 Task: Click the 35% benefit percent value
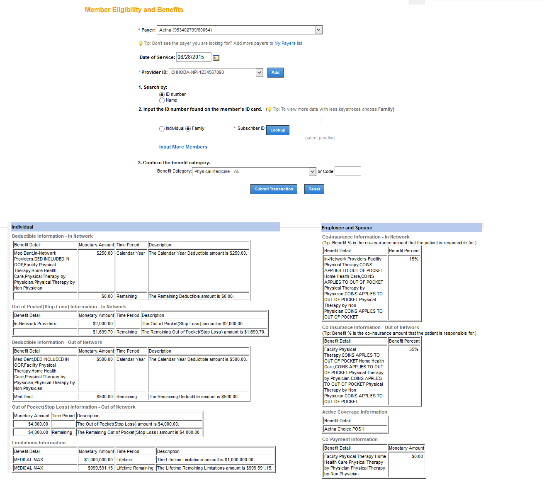point(414,349)
